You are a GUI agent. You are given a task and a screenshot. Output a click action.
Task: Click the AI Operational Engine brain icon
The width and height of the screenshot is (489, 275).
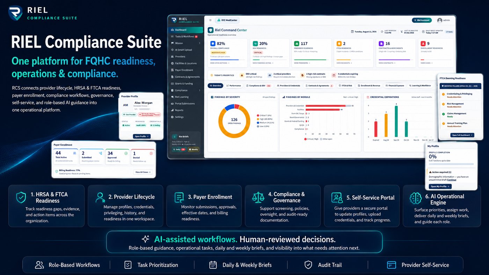click(x=416, y=198)
